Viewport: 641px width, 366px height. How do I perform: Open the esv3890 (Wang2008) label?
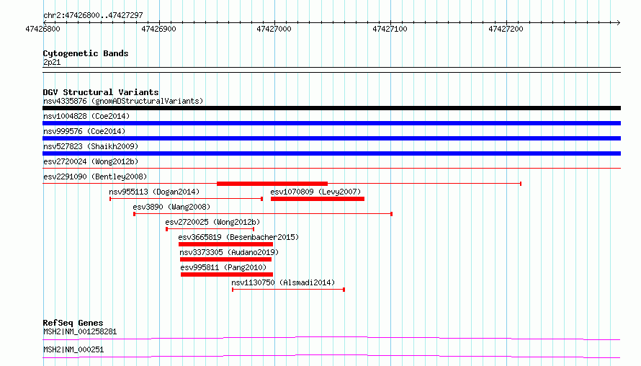171,207
